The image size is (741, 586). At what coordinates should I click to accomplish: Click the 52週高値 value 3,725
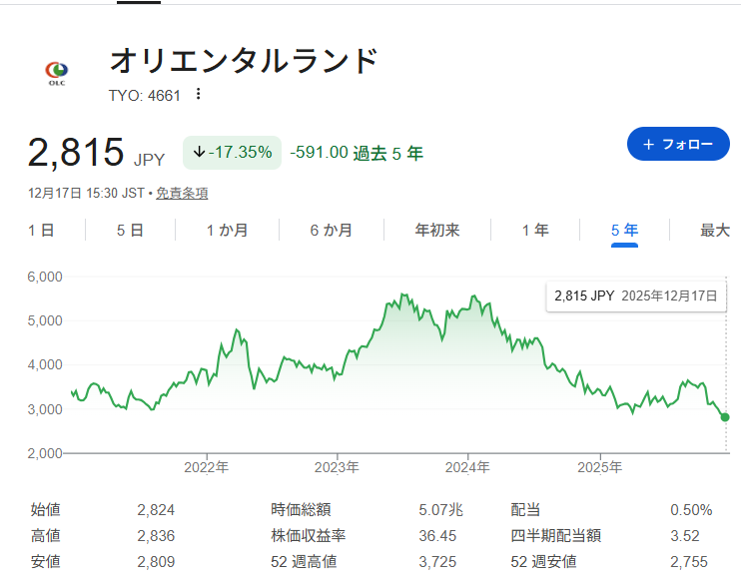[440, 562]
